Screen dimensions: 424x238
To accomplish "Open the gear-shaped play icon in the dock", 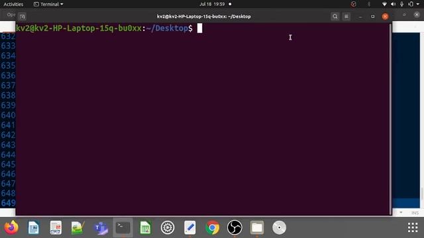I will [168, 227].
